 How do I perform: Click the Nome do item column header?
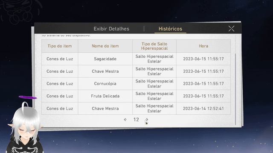pyautogui.click(x=105, y=46)
